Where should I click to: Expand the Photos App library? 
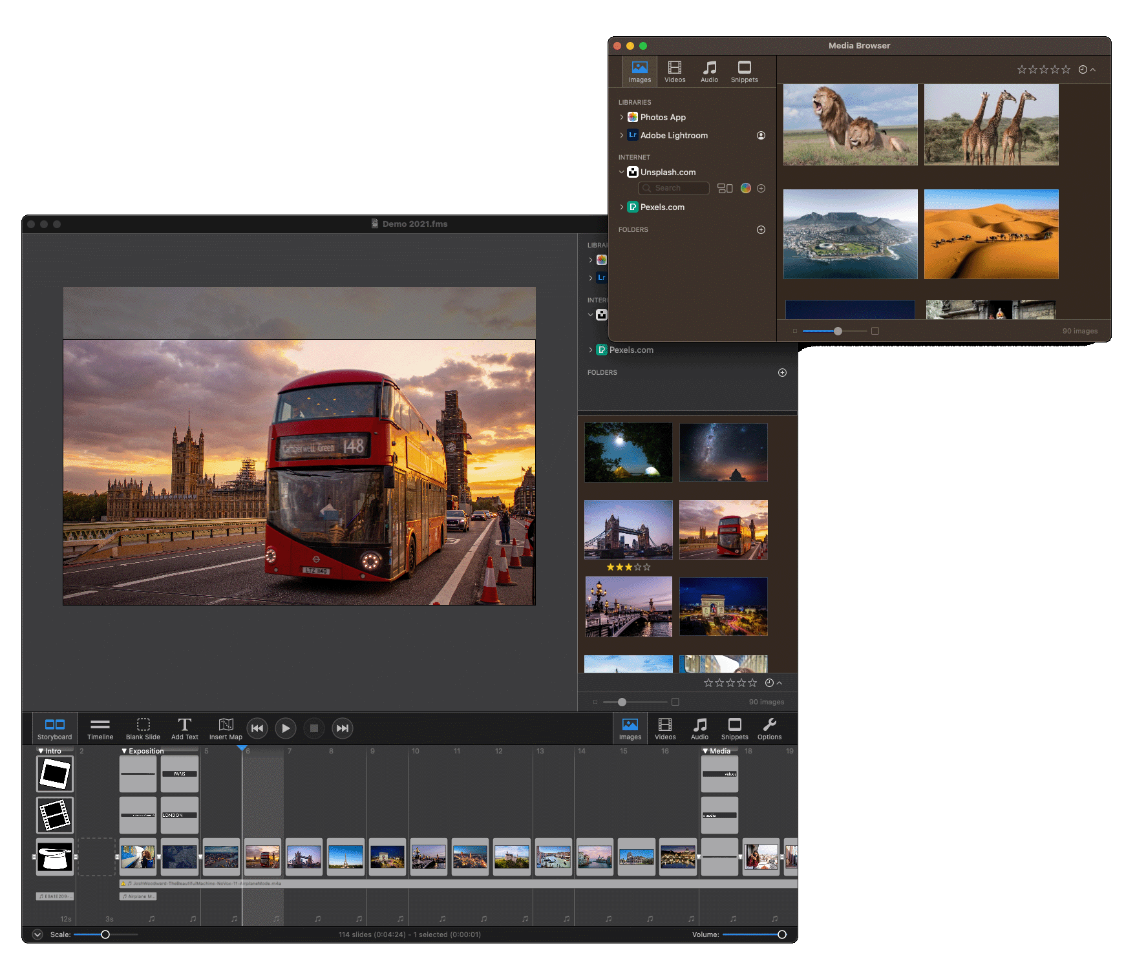[x=622, y=118]
